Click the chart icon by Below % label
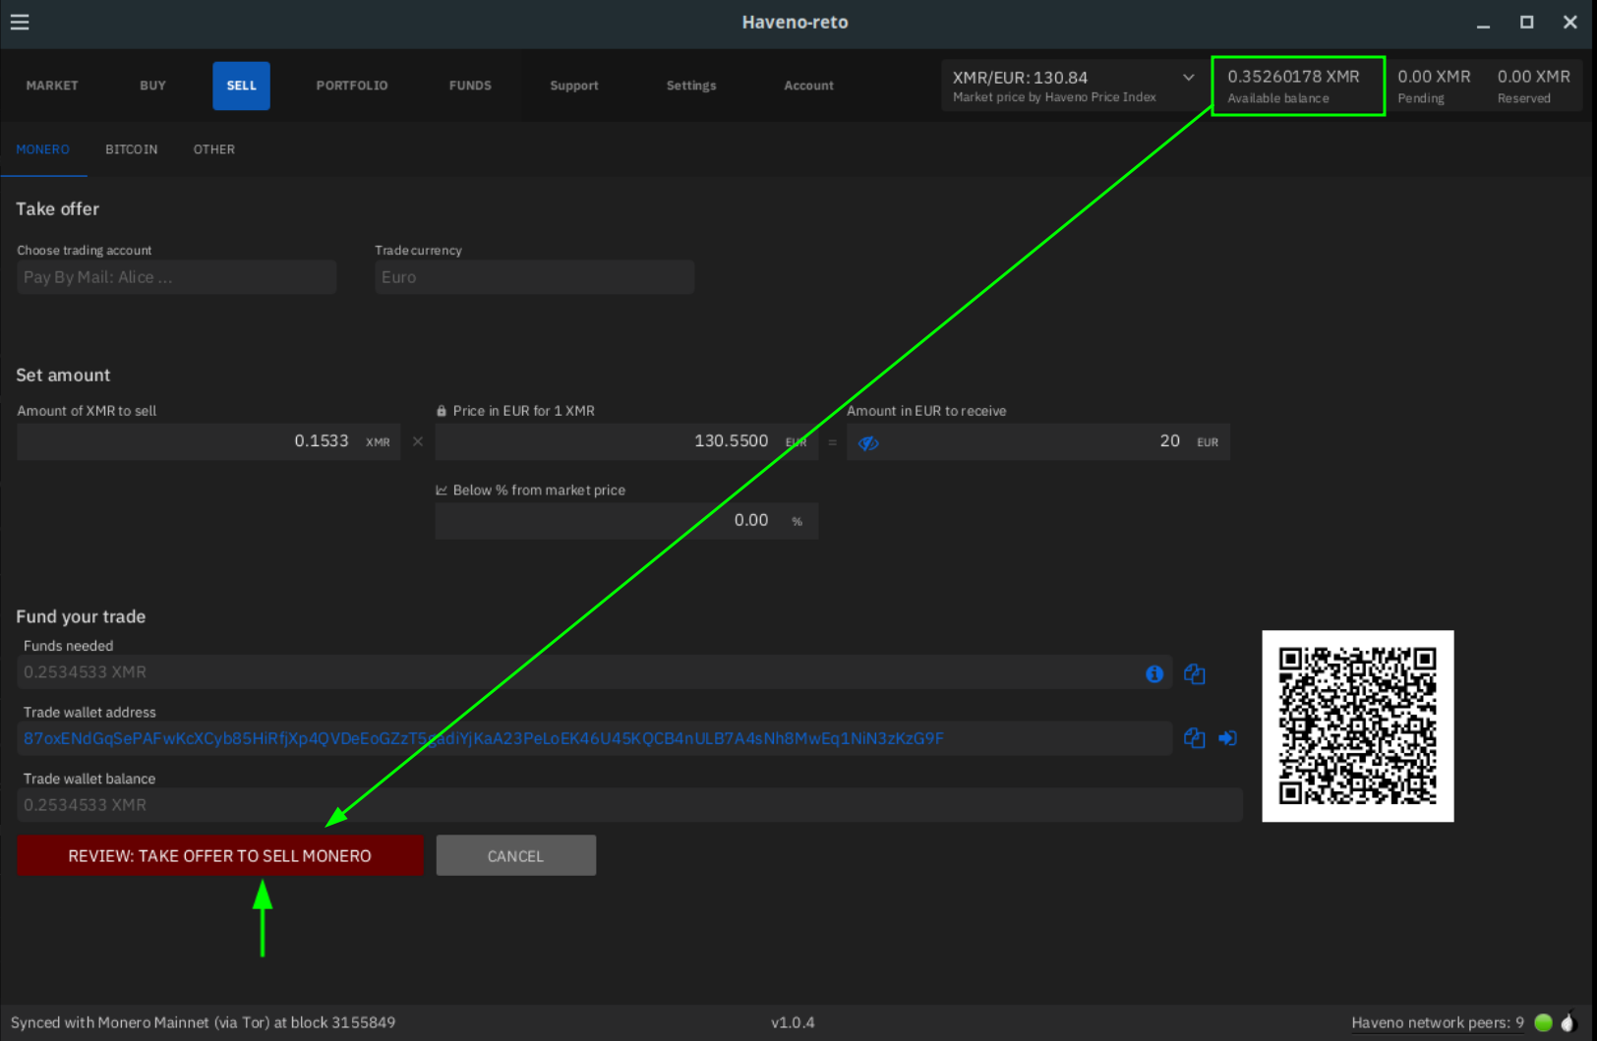This screenshot has width=1597, height=1041. coord(442,490)
